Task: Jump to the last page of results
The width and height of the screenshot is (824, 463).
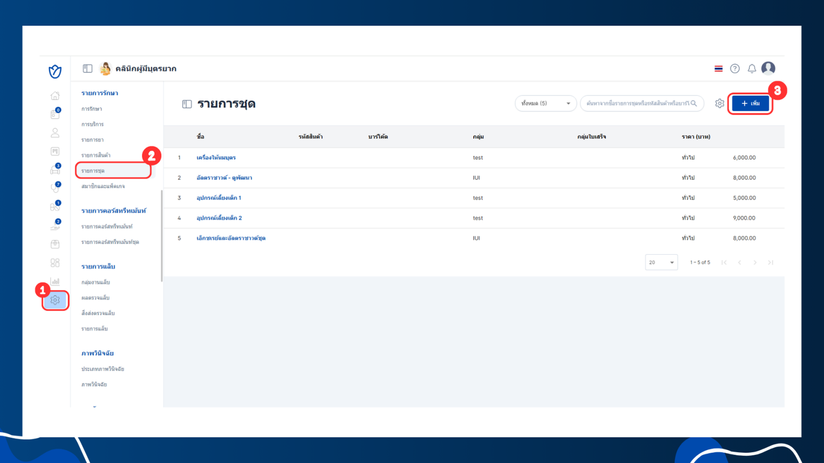Action: pos(770,262)
